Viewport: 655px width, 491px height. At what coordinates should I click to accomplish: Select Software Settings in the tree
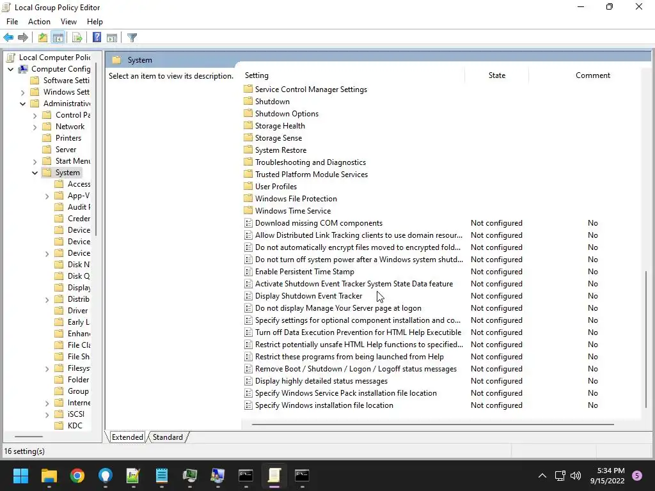[66, 80]
